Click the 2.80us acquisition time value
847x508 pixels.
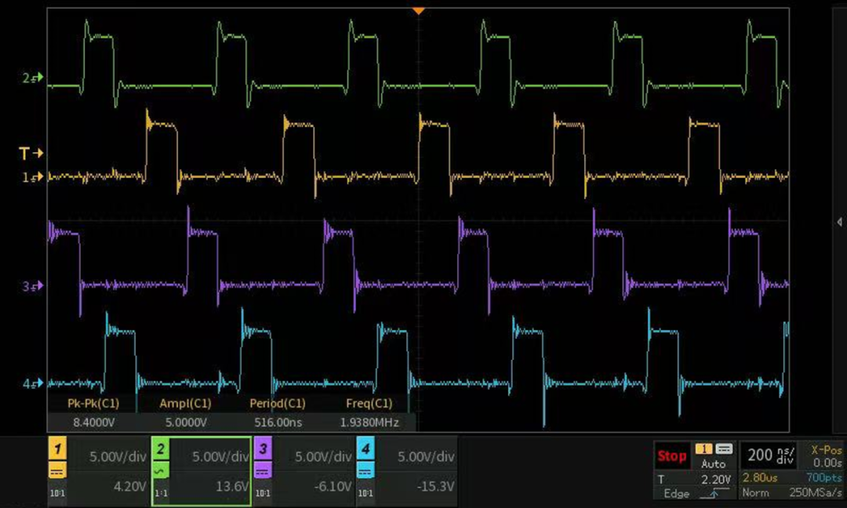[759, 477]
